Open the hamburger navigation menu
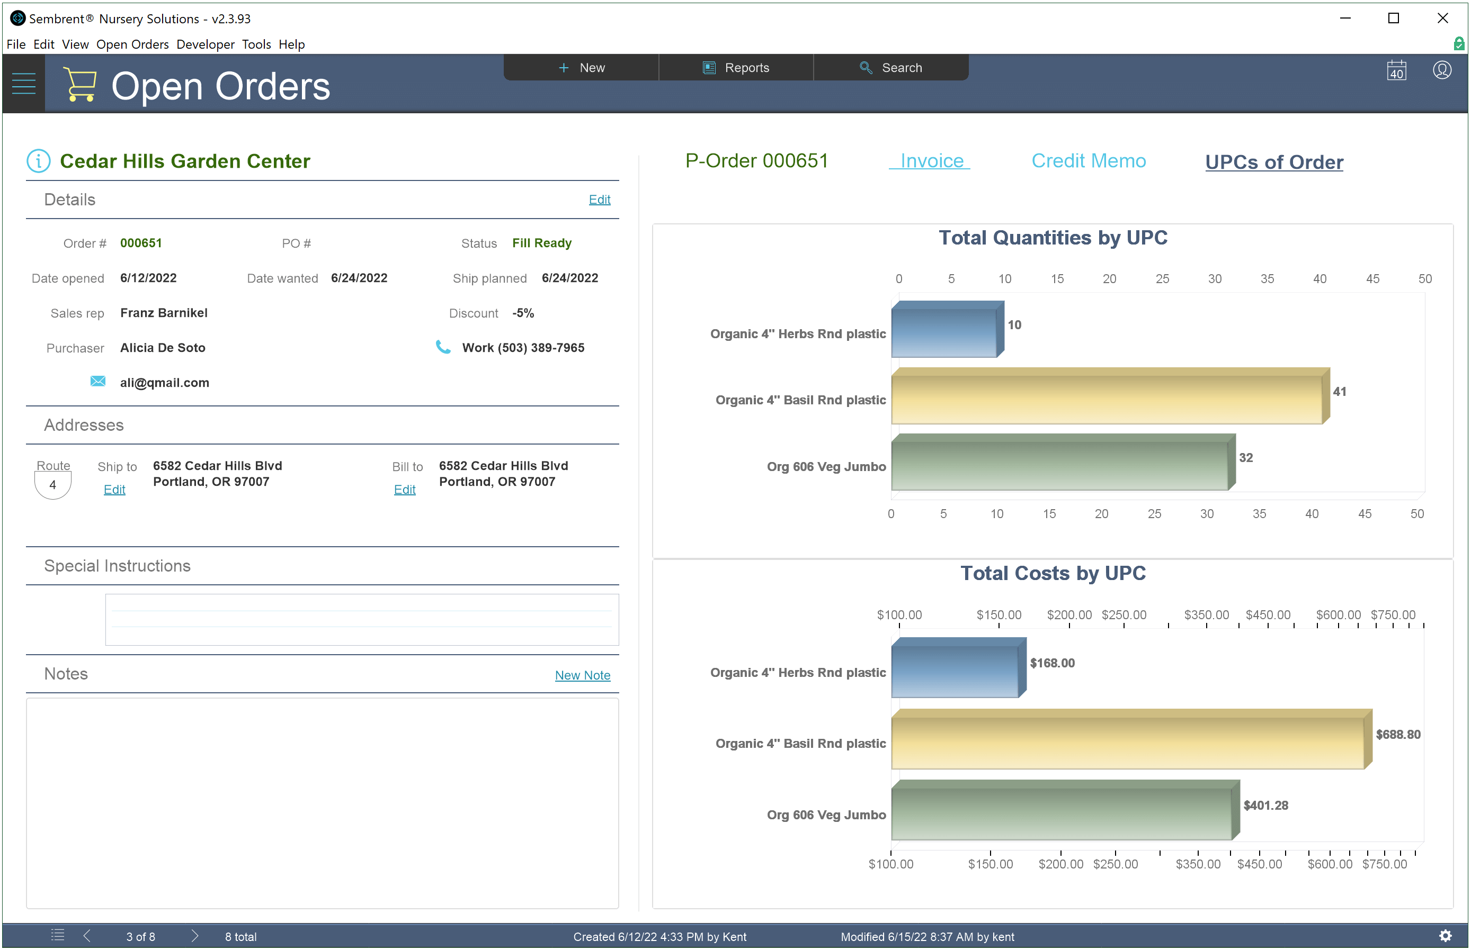The height and width of the screenshot is (950, 1471). [x=23, y=83]
